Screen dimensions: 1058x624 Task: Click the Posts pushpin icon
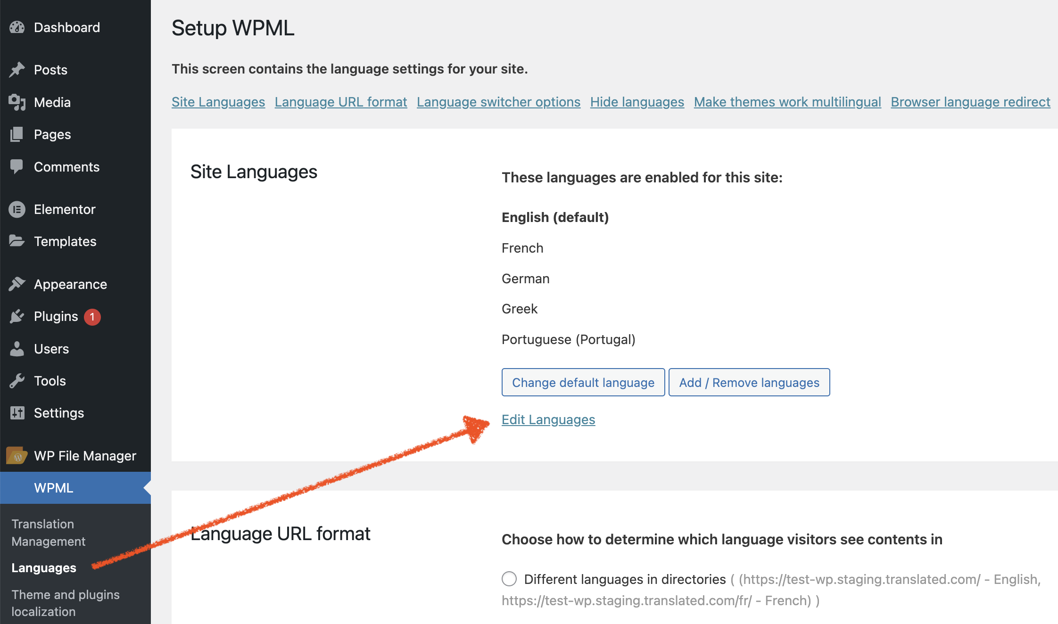(x=17, y=70)
